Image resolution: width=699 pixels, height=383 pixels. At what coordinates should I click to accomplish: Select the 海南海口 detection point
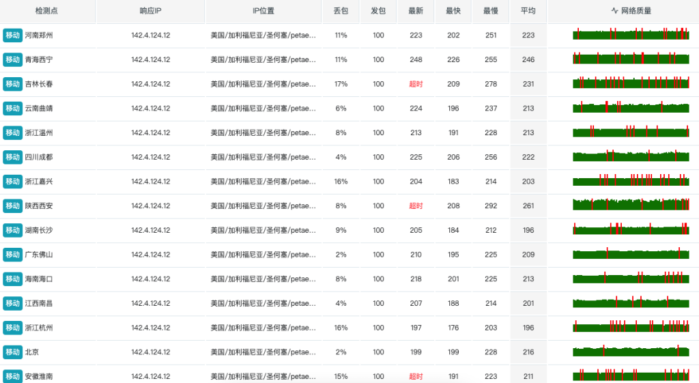(x=39, y=279)
